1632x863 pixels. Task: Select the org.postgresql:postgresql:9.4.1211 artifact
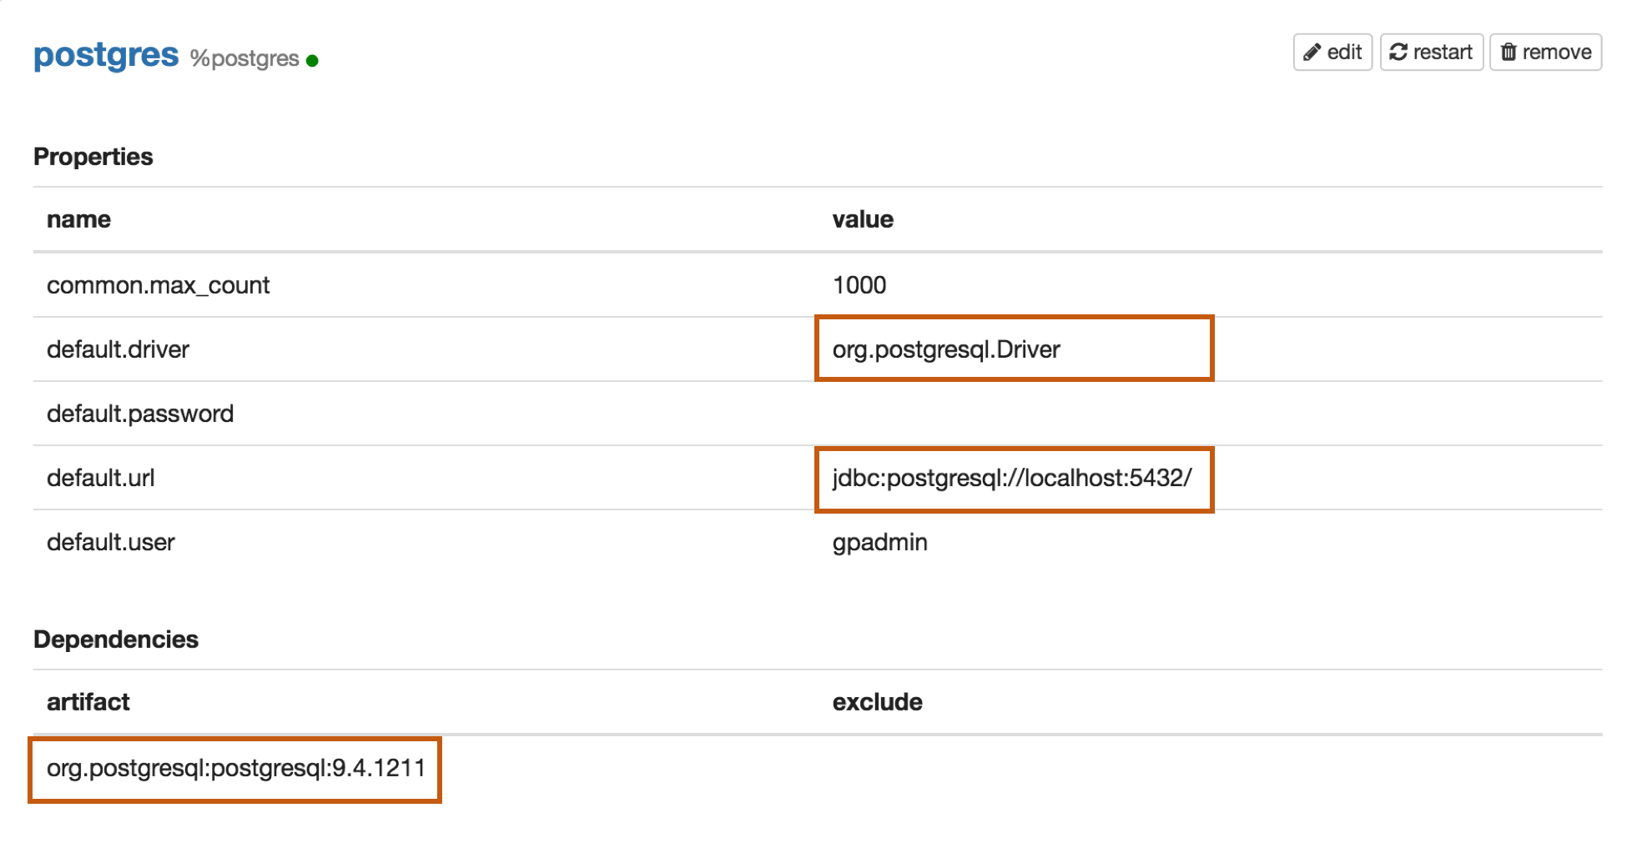(236, 768)
